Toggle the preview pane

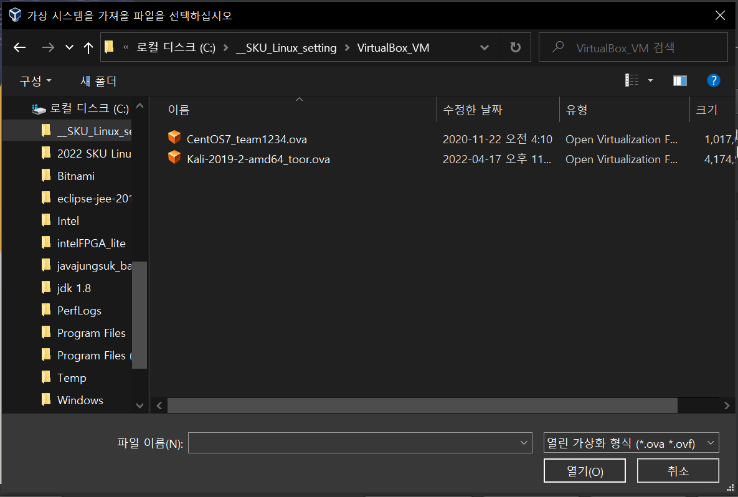point(679,80)
